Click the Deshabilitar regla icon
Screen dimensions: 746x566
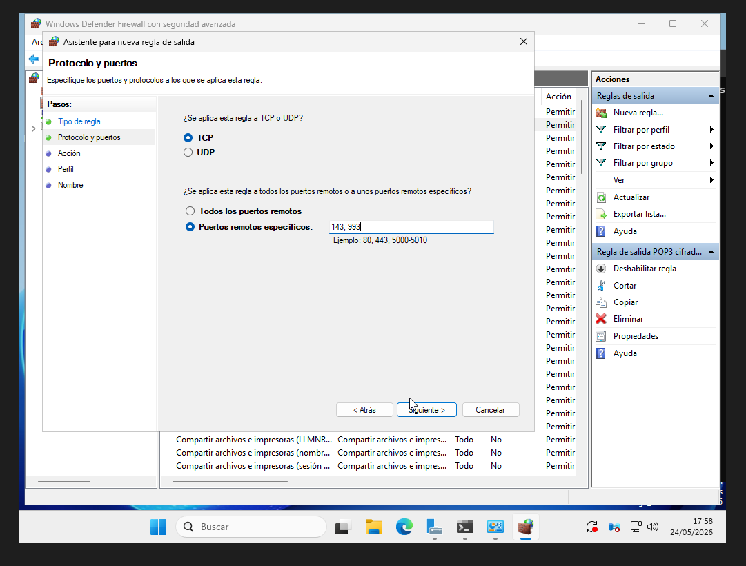pyautogui.click(x=601, y=269)
